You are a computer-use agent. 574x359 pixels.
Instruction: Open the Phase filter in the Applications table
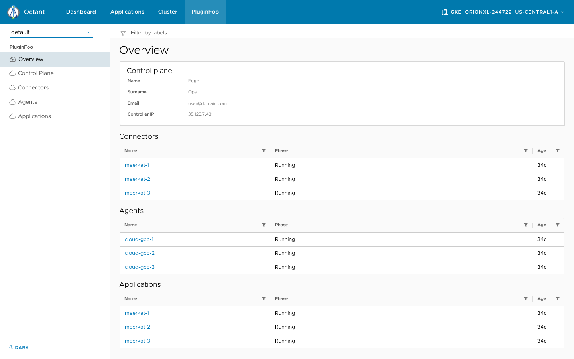(x=525, y=298)
